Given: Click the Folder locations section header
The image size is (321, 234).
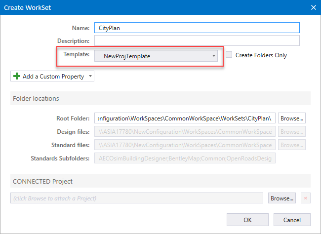Looking at the screenshot, I should (x=160, y=98).
